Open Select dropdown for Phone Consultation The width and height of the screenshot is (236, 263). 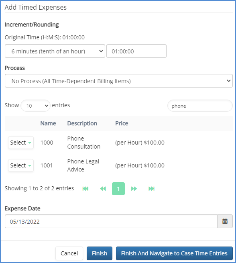(21, 143)
